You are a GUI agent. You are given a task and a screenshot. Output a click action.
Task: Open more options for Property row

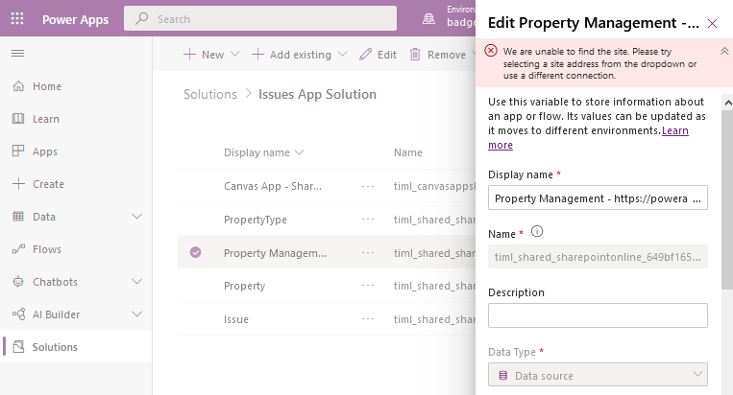coord(368,286)
